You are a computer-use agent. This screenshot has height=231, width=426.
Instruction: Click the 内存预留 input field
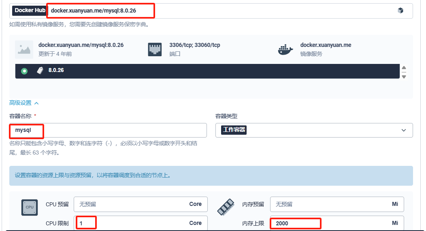[329, 204]
